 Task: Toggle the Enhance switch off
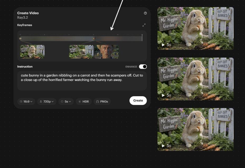[143, 67]
